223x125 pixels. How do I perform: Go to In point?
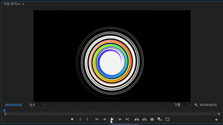[x=97, y=119]
